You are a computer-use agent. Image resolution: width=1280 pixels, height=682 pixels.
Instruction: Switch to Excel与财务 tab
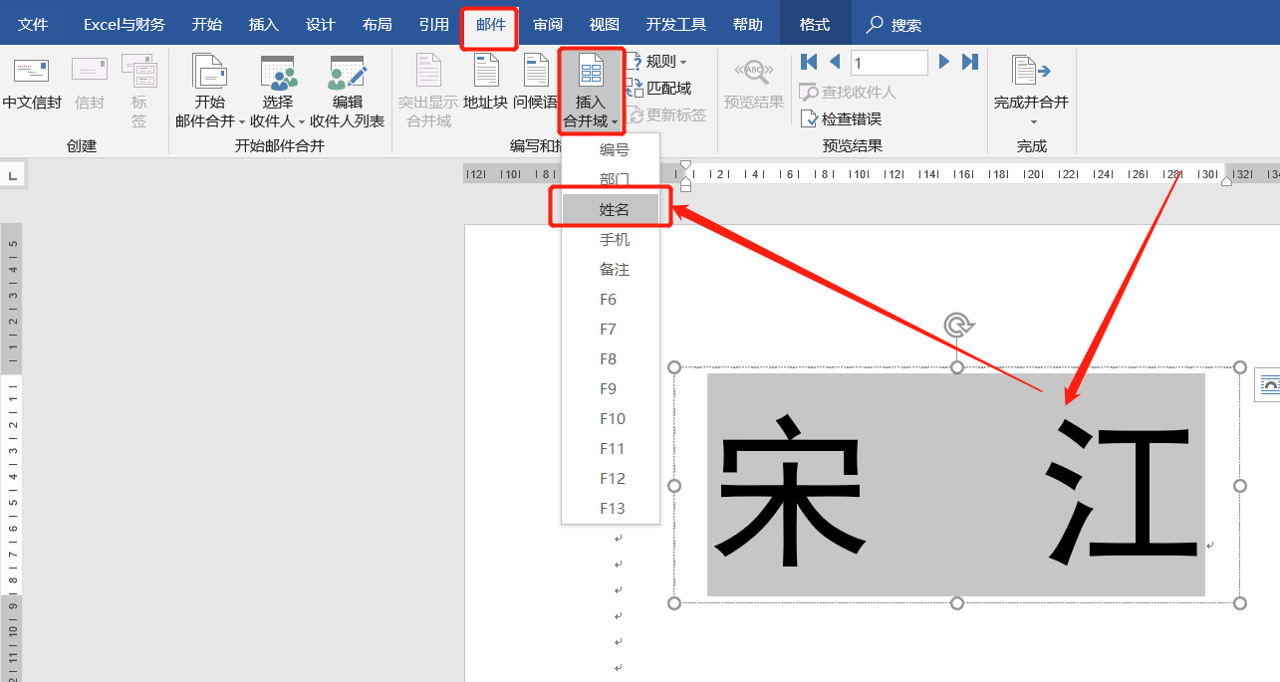point(125,25)
